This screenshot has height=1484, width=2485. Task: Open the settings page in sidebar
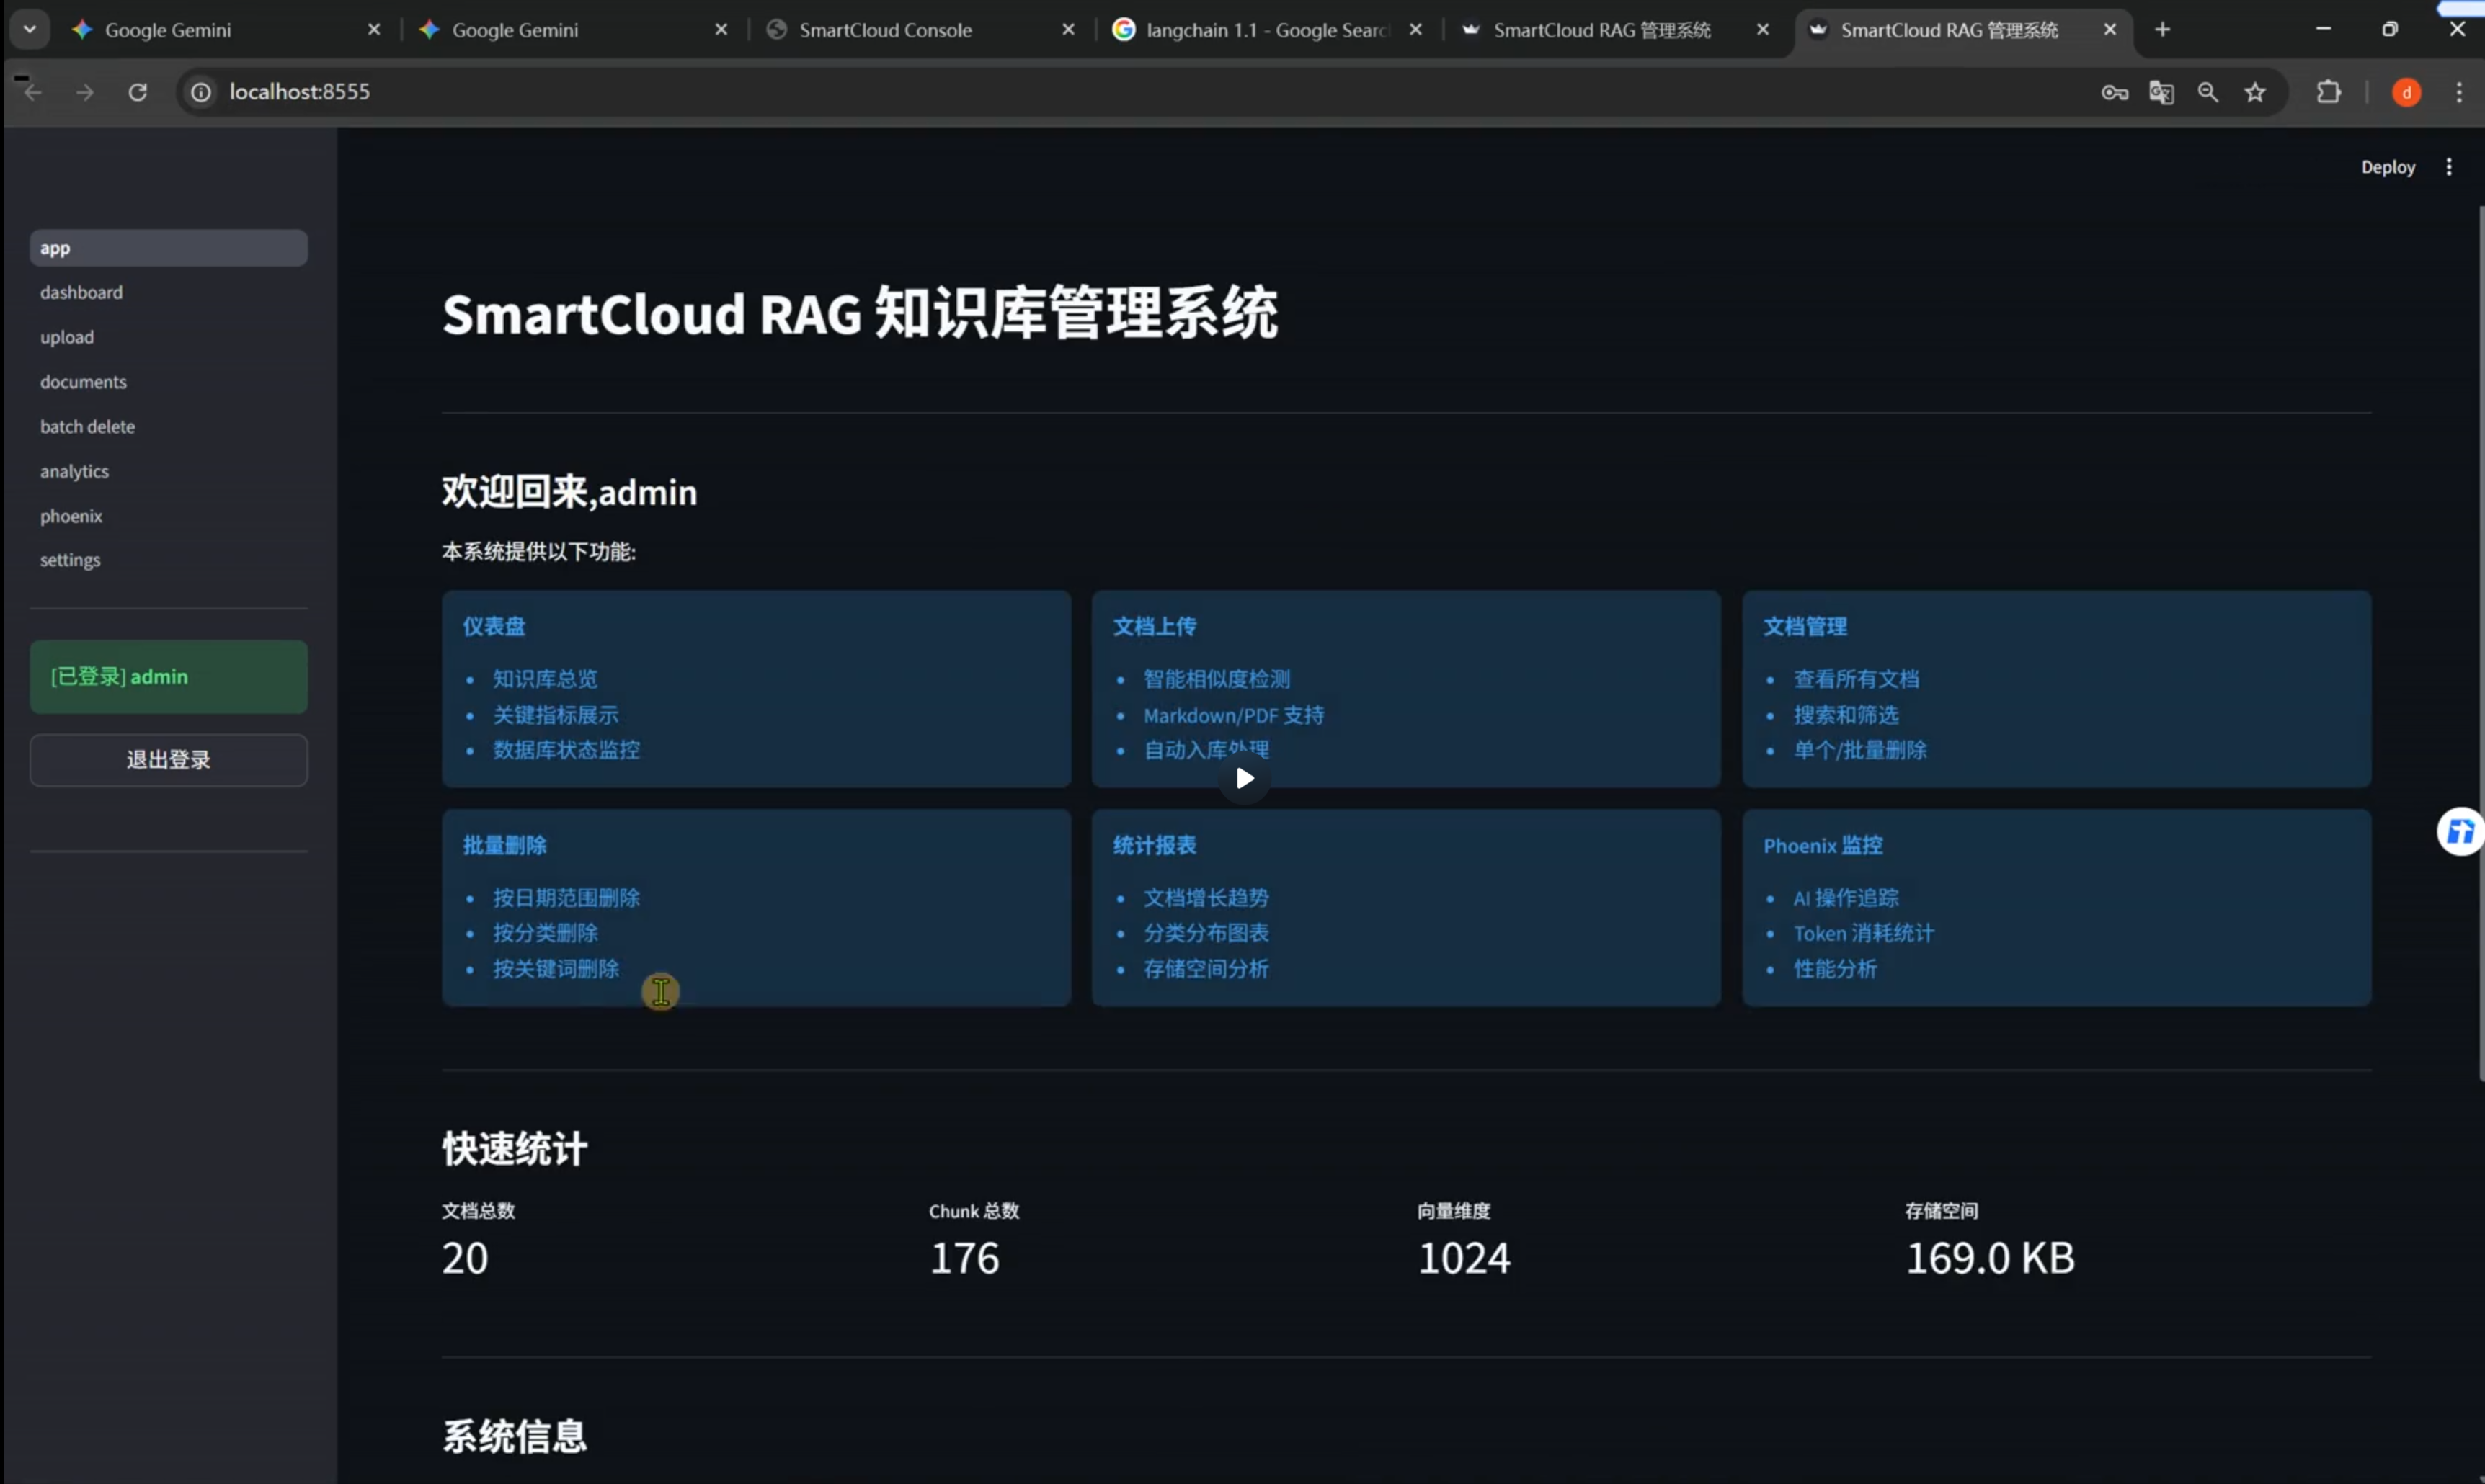168,560
